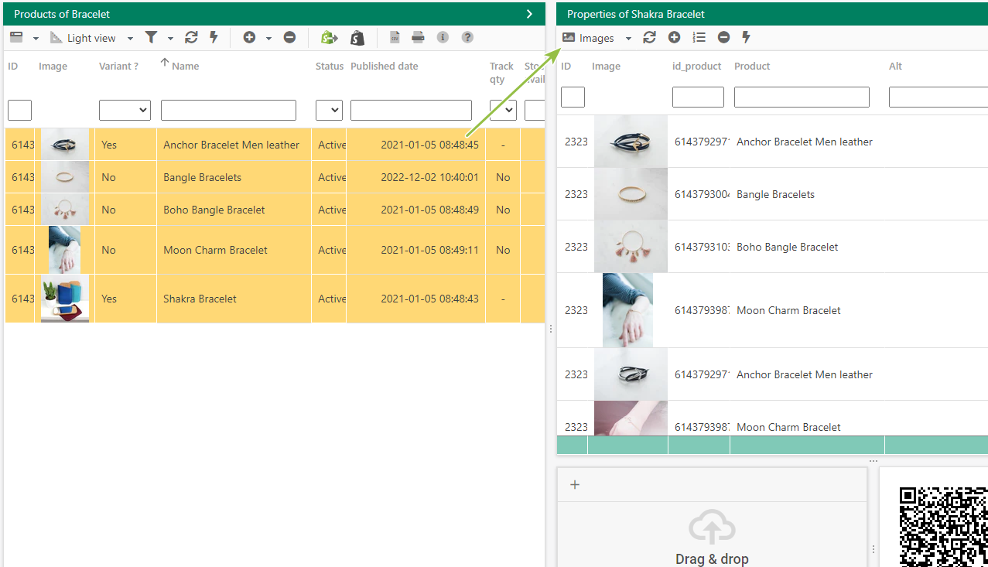The image size is (988, 567).
Task: Click the panel layout icon in Products toolbar
Action: 16,37
